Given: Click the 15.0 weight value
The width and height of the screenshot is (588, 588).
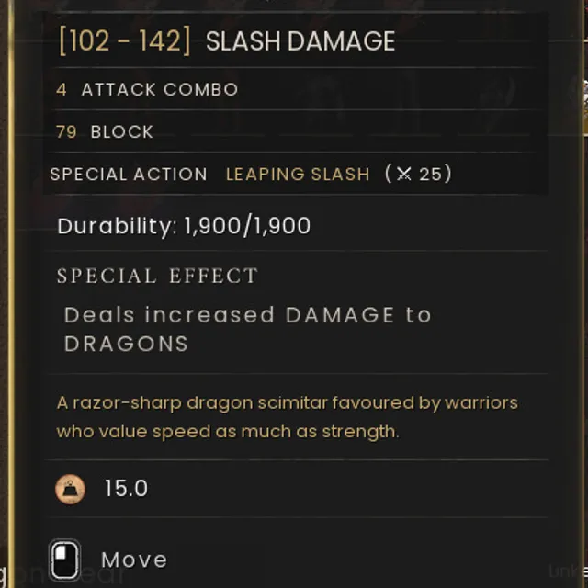Looking at the screenshot, I should pyautogui.click(x=126, y=489).
